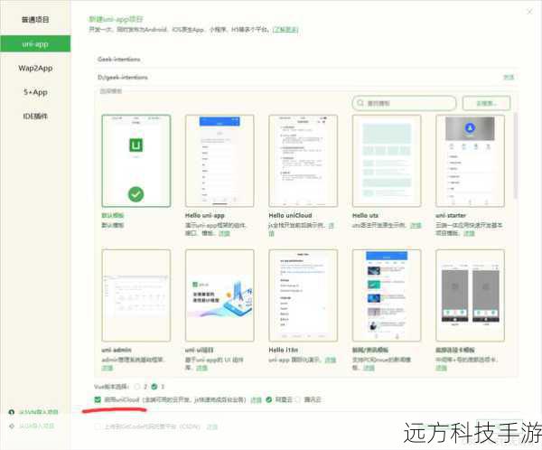542x450 pixels.
Task: Open the learn-more link in the header description
Action: pyautogui.click(x=285, y=30)
